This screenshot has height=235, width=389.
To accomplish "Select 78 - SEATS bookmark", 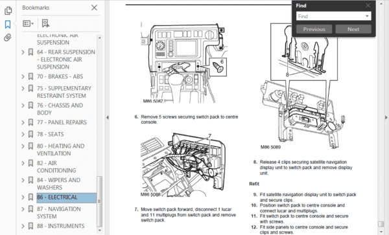I will 51,134.
